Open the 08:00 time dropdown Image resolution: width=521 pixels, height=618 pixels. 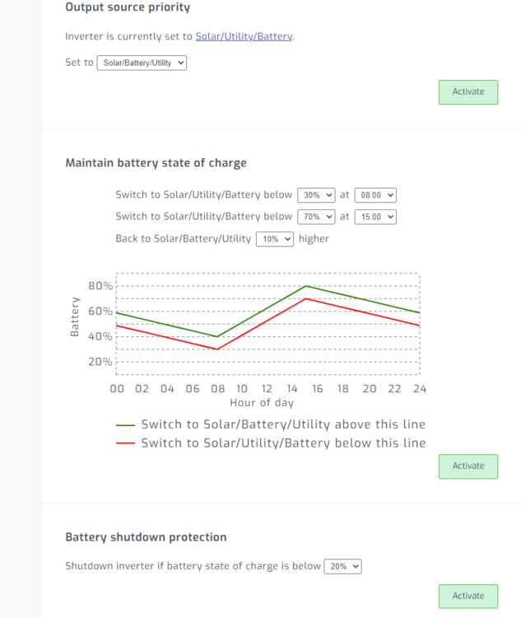pyautogui.click(x=375, y=195)
